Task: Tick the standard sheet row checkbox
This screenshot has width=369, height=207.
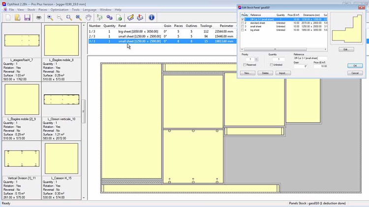Action: (x=243, y=23)
